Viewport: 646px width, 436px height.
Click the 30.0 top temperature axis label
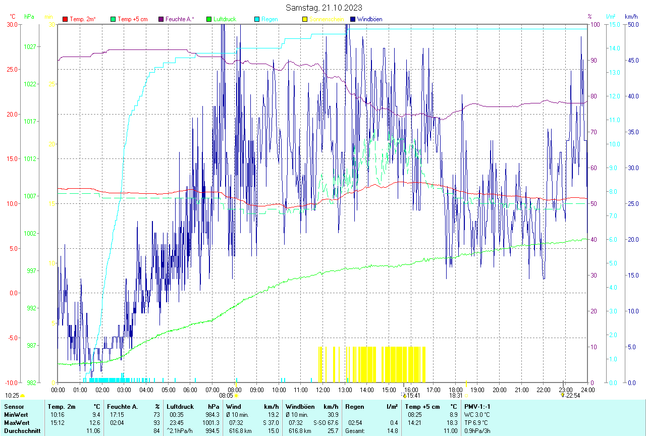tap(12, 24)
